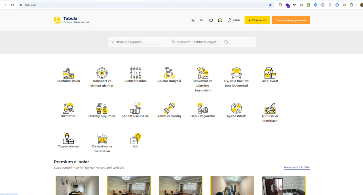Click the Nima qidiryapsiz search field
The height and width of the screenshot is (195, 363).
point(137,42)
